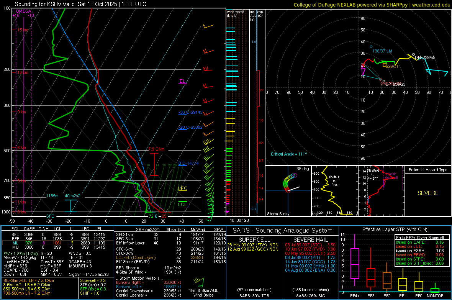Click the 'Classic Supercell' annotation

pos(391,176)
